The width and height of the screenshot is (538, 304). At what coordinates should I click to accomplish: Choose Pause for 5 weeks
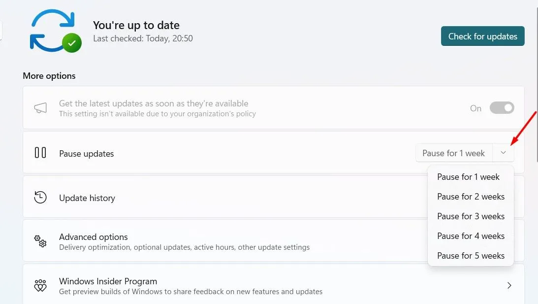(x=471, y=256)
